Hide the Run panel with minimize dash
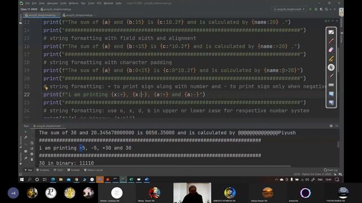The width and height of the screenshot is (362, 203). tap(337, 126)
